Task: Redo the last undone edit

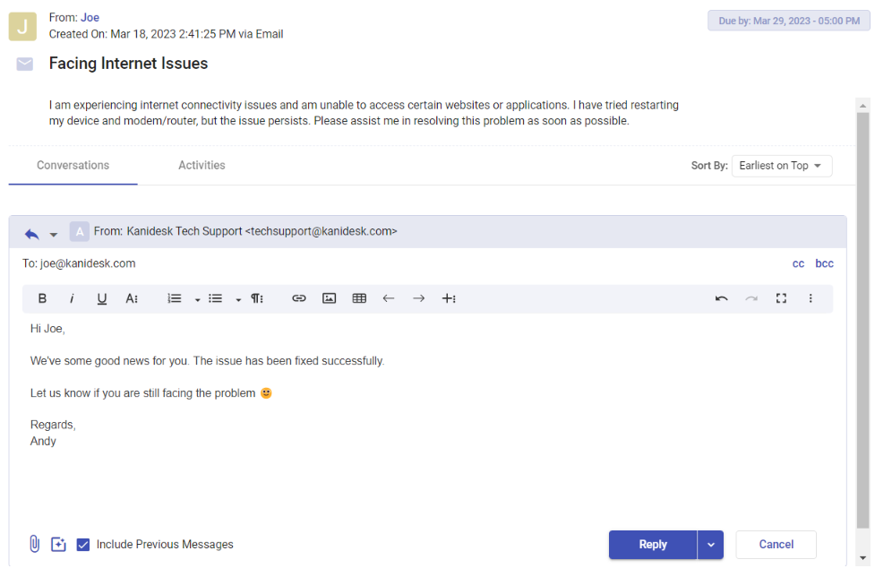Action: pos(751,298)
